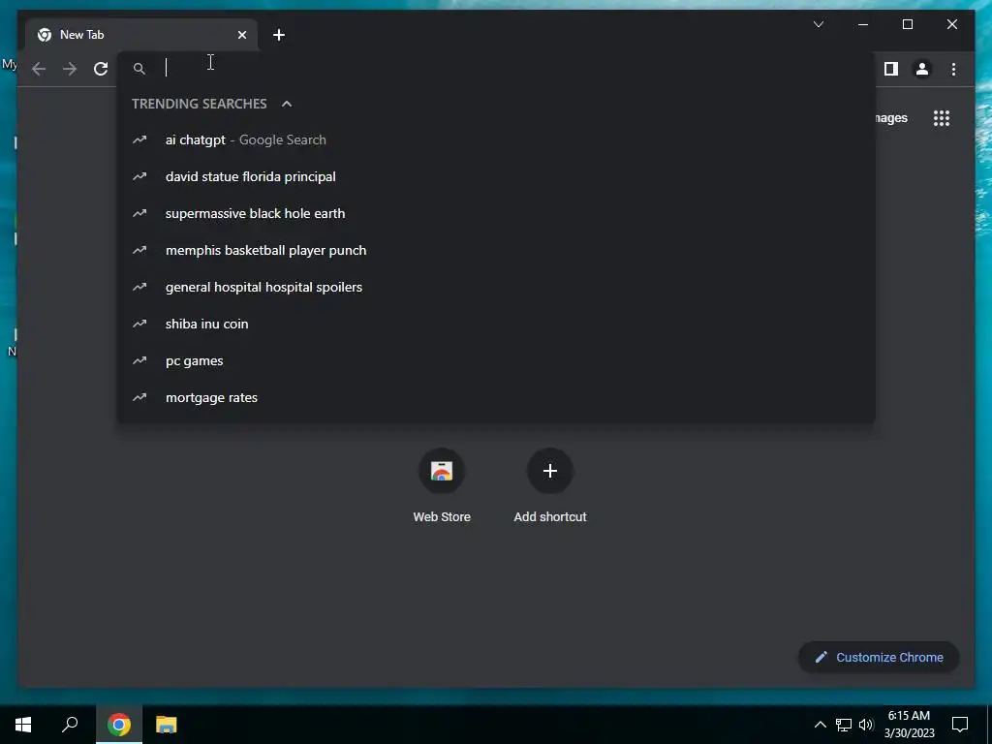Collapse the Trending Searches section

287,104
